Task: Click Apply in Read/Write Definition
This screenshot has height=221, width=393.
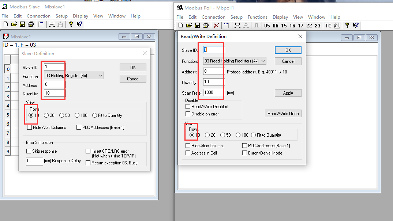Action: point(288,93)
